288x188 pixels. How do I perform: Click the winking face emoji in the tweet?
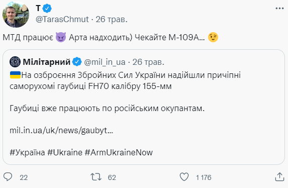click(213, 37)
